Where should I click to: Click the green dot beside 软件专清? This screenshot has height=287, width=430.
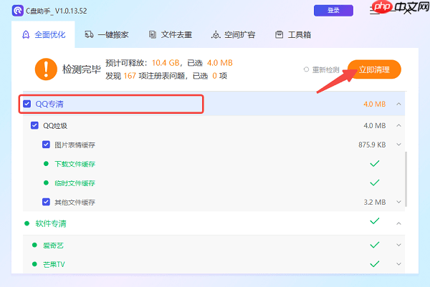(x=27, y=223)
